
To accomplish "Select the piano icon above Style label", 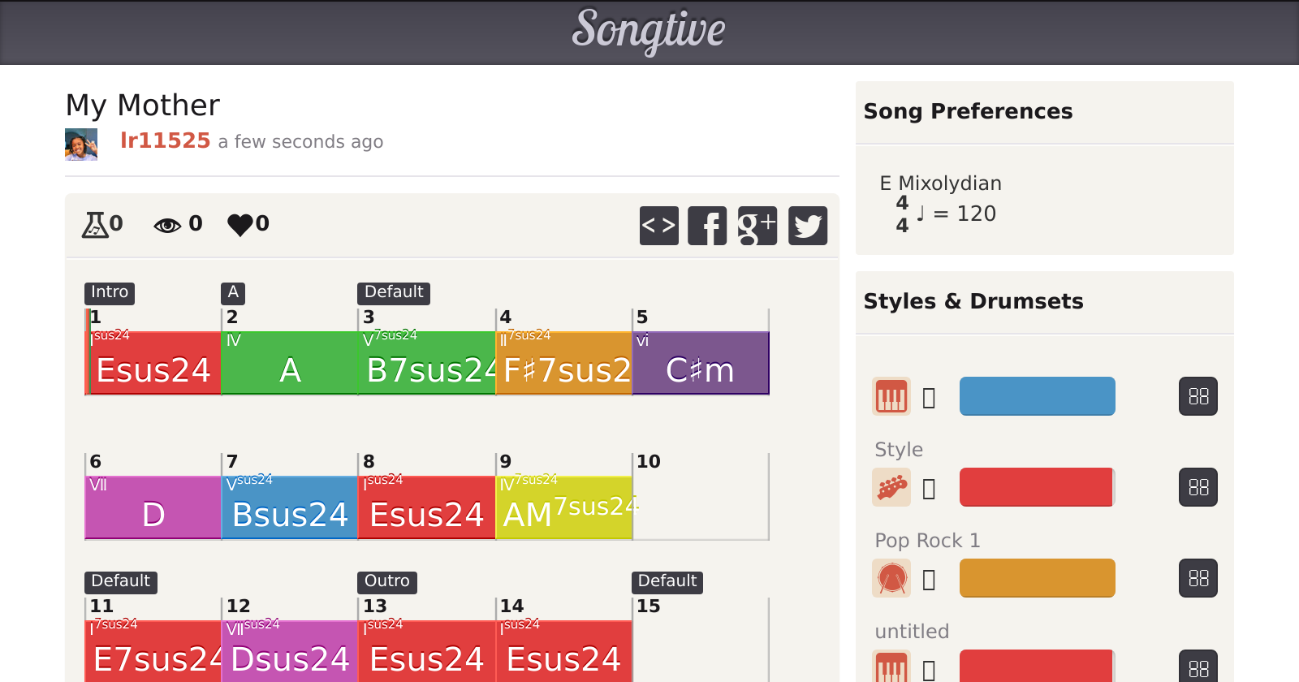I will point(891,397).
